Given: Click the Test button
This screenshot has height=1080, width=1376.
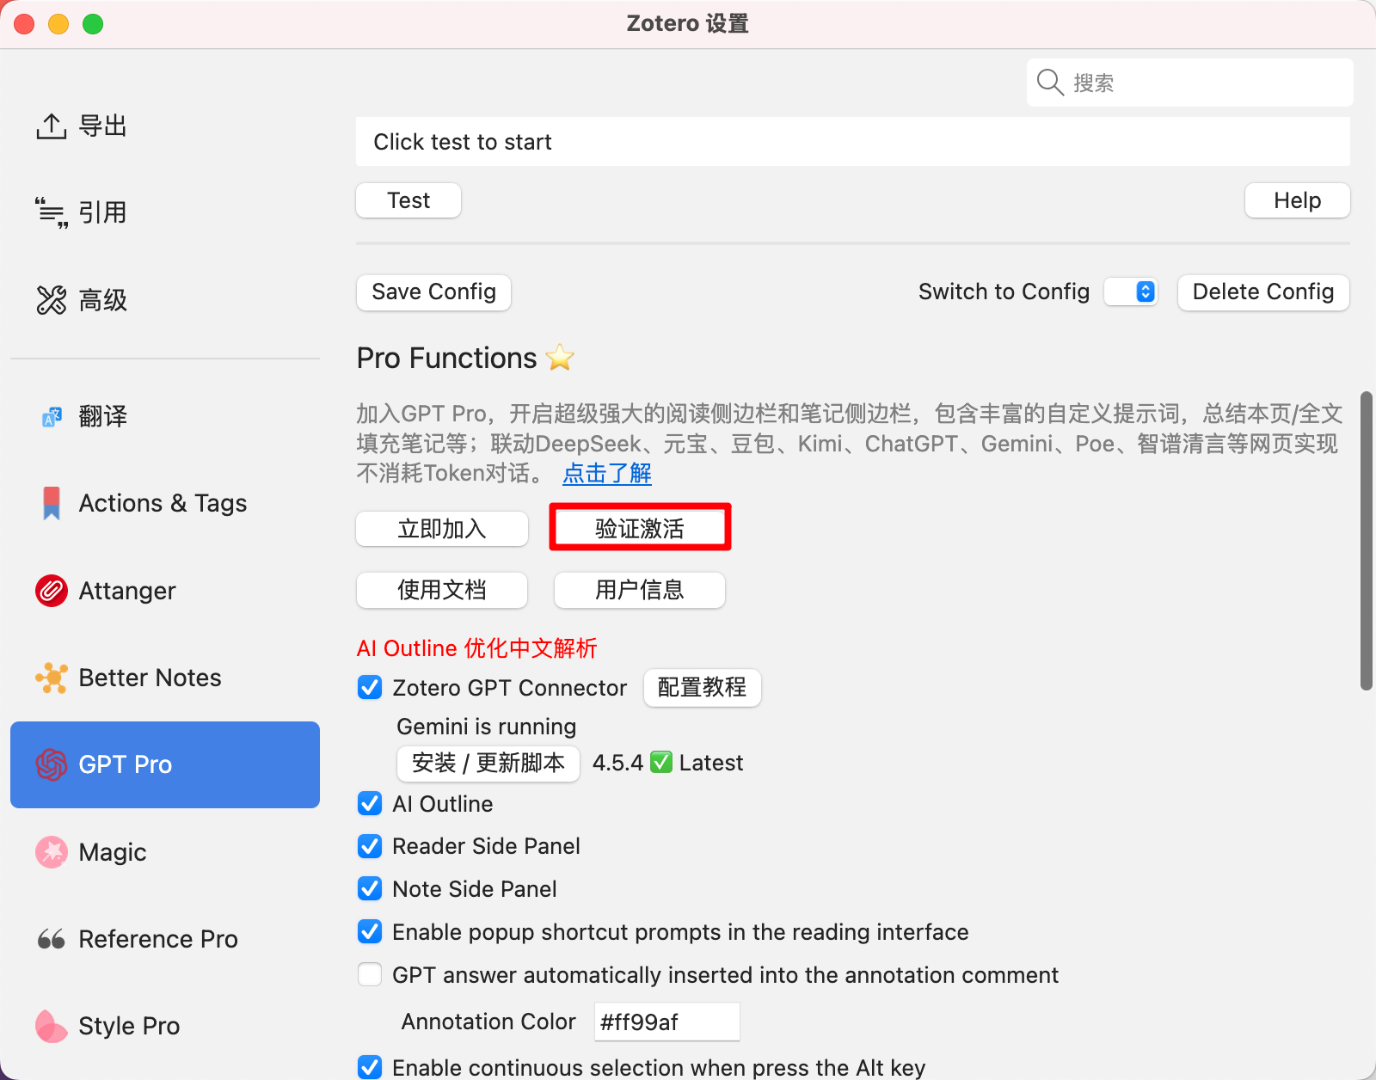Looking at the screenshot, I should click(408, 200).
